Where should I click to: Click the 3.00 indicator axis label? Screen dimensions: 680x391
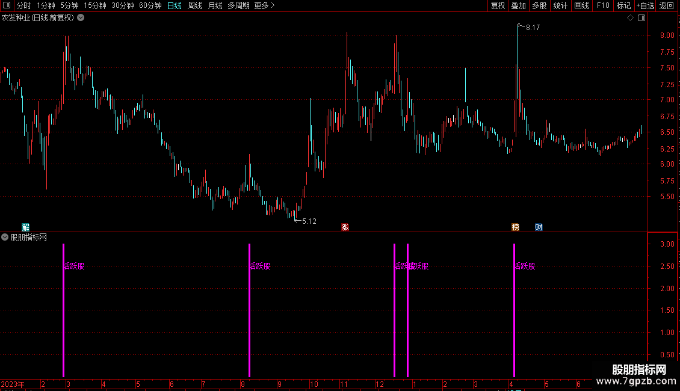(667, 244)
